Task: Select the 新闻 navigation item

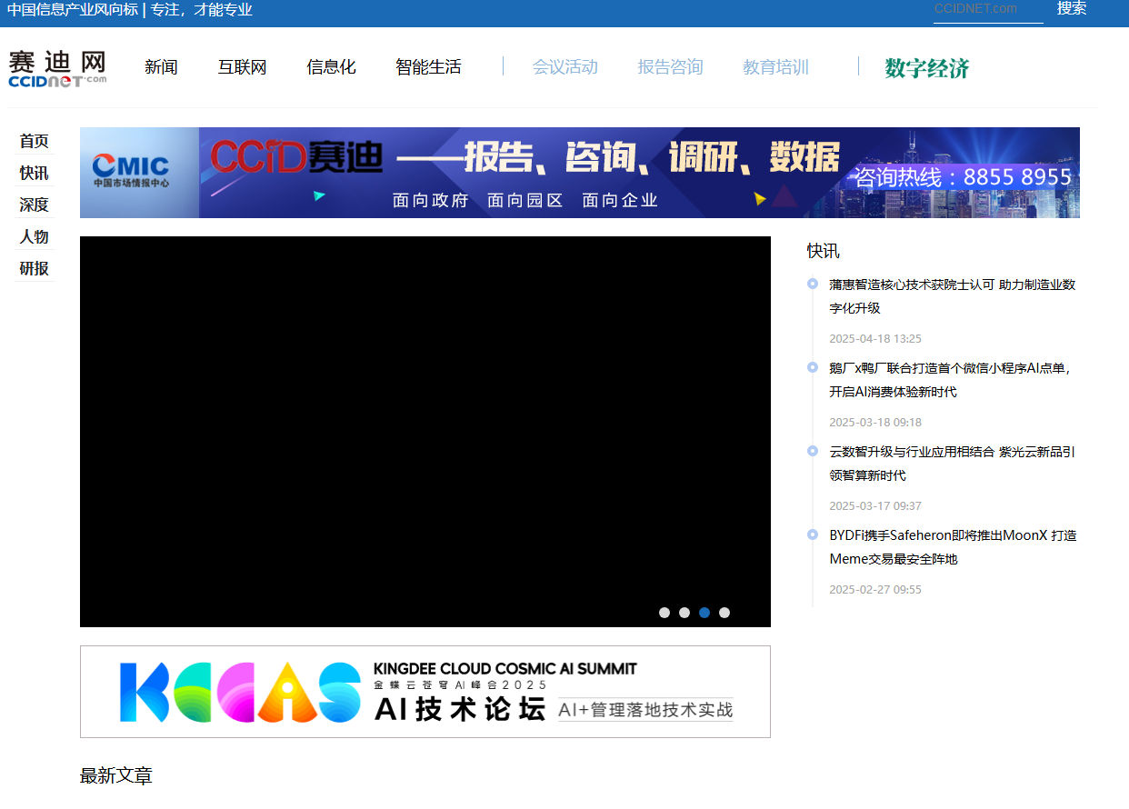Action: pos(161,66)
